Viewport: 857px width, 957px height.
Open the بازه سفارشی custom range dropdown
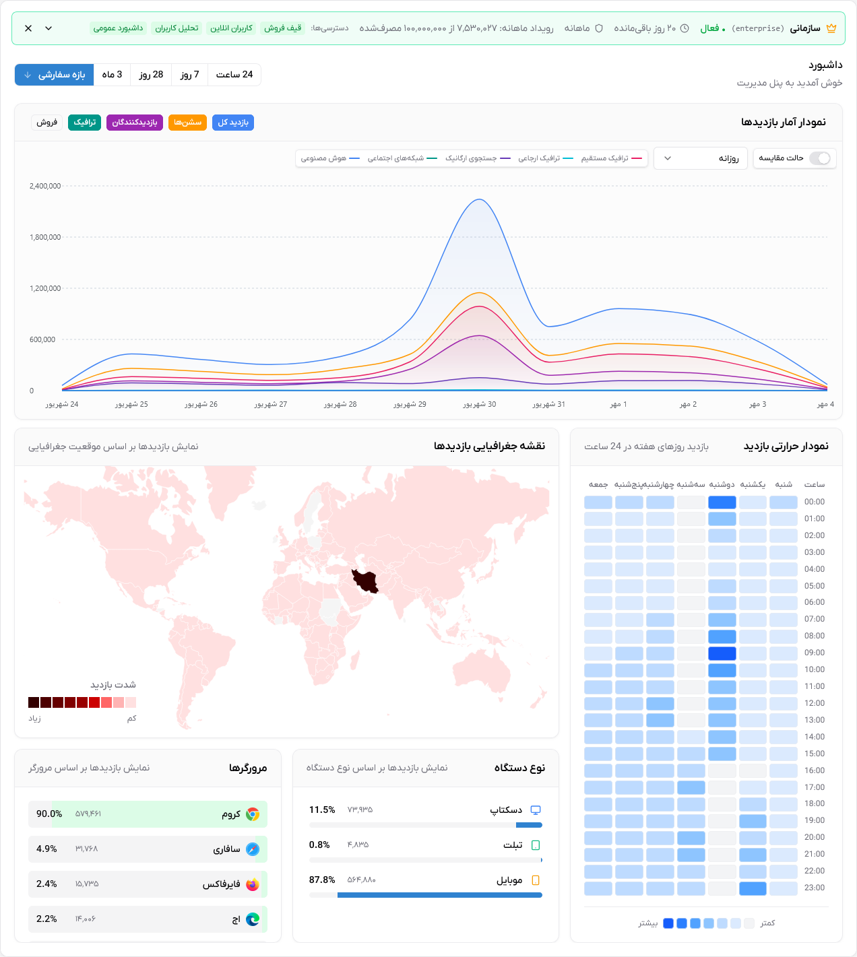[x=55, y=75]
